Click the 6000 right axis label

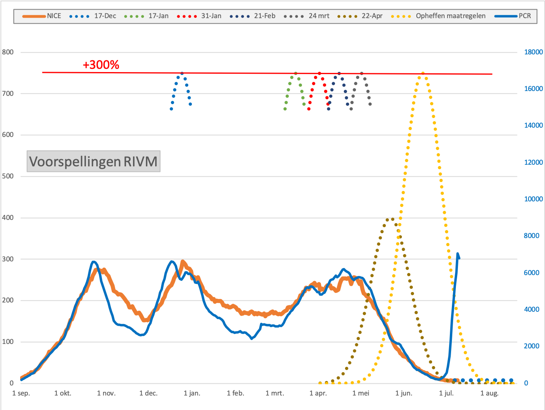click(531, 273)
